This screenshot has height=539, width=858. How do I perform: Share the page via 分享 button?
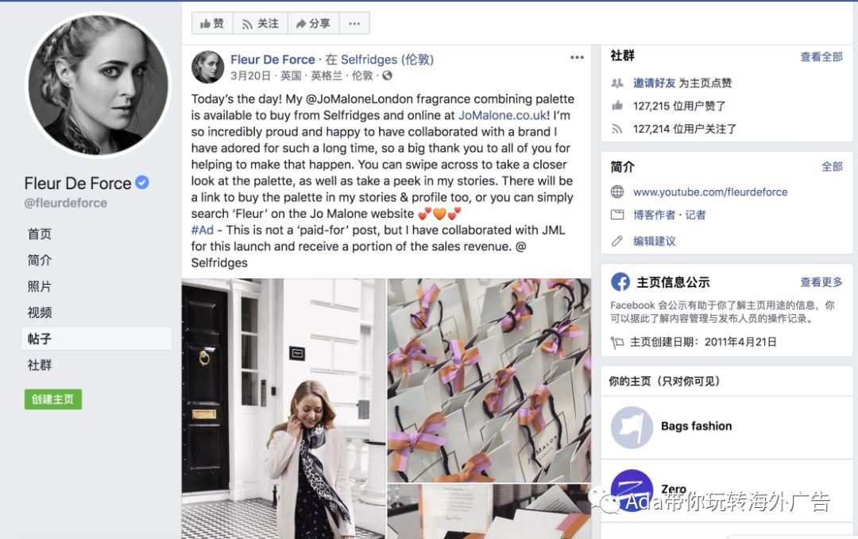coord(314,24)
